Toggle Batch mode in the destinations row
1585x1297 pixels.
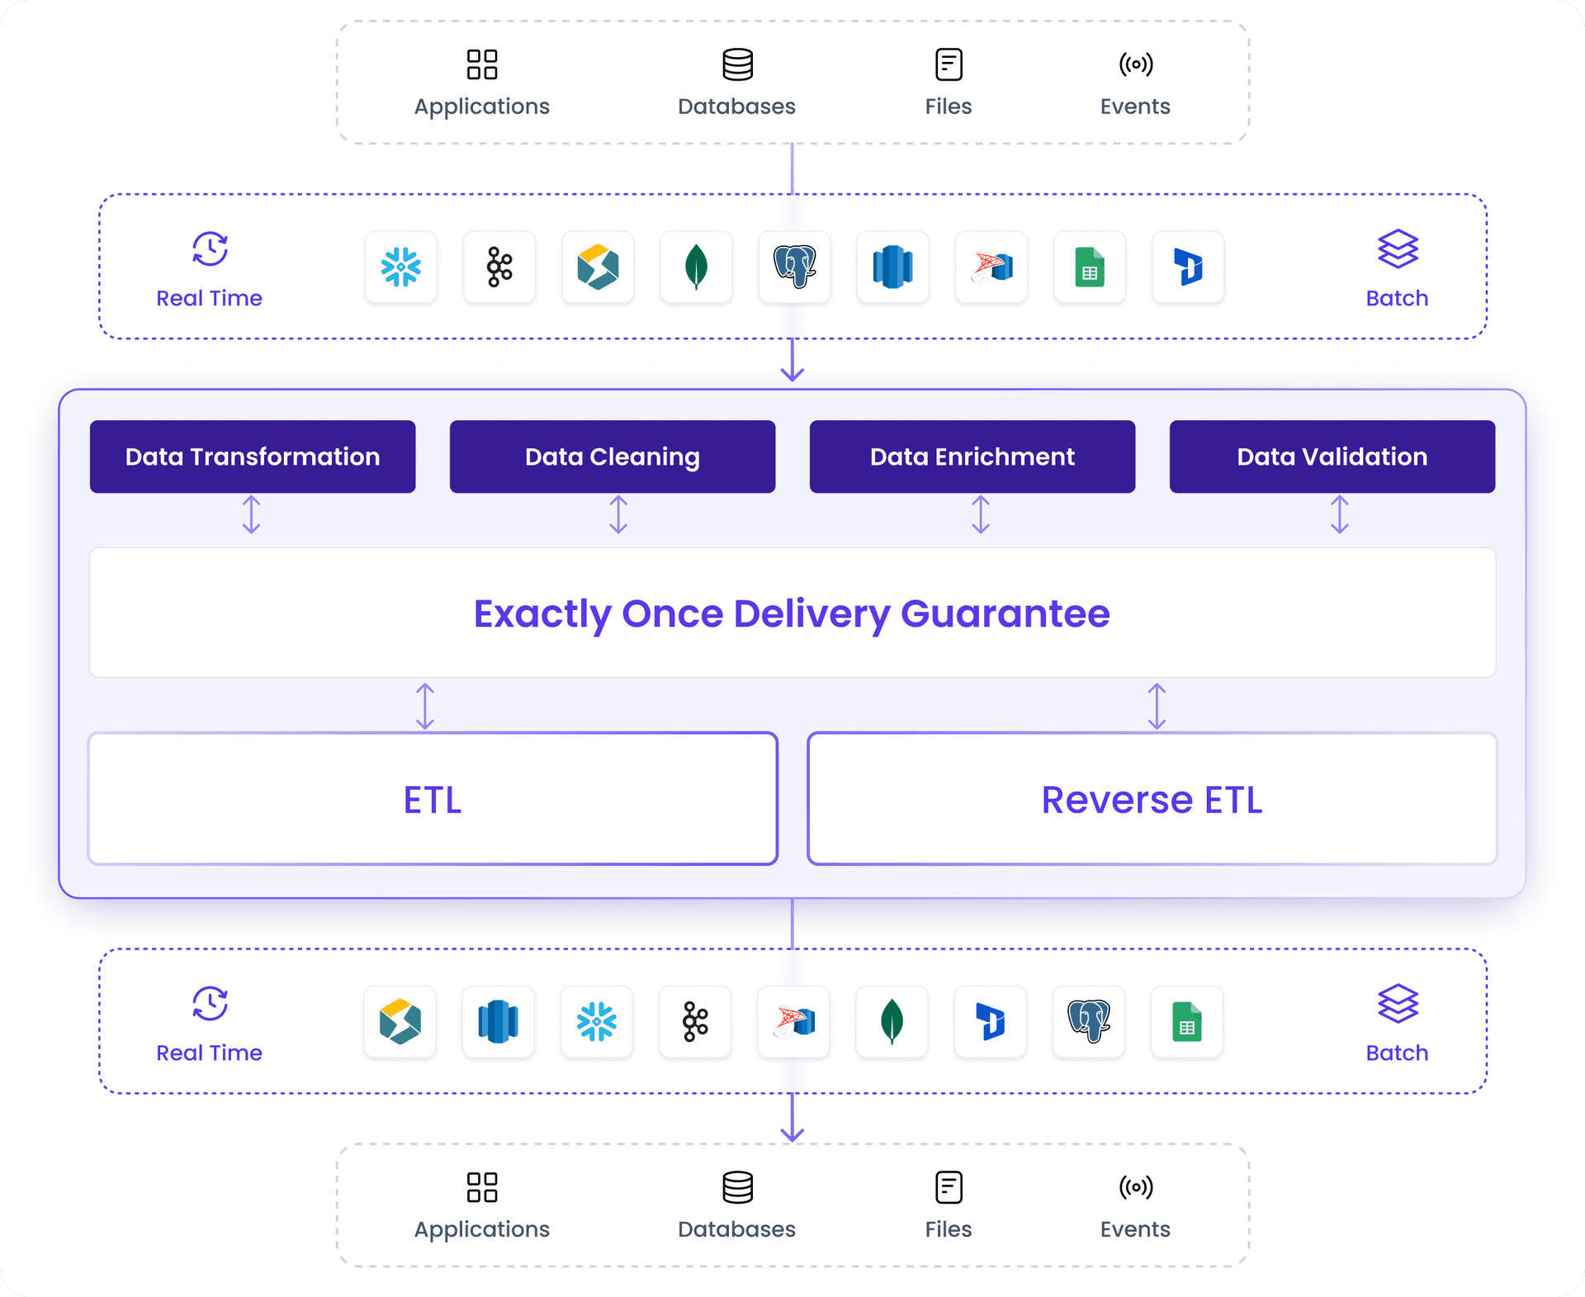click(x=1397, y=1022)
